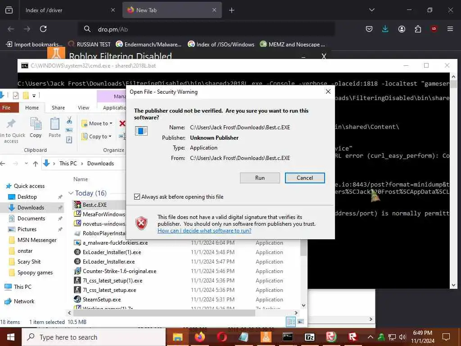Open Firefox account icon

coord(402,29)
